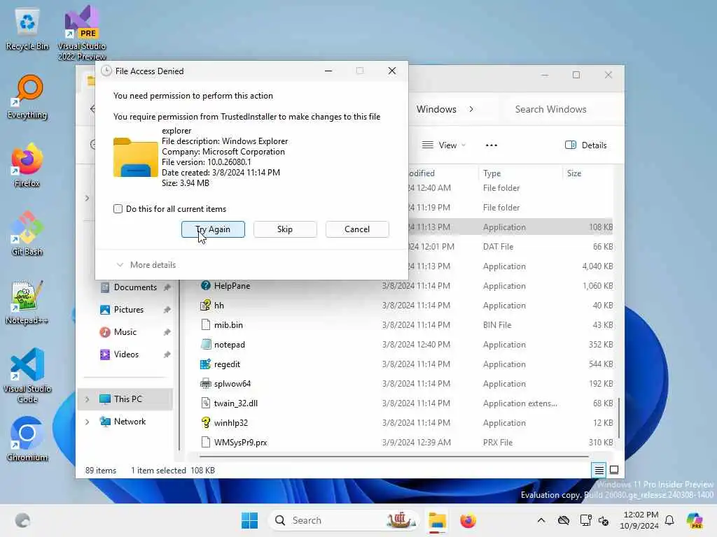
Task: Open Git Bash desktop shortcut
Action: (27, 234)
